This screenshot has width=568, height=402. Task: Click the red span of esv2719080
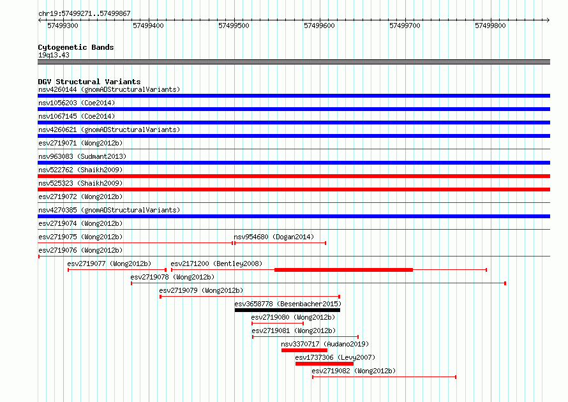pyautogui.click(x=278, y=324)
